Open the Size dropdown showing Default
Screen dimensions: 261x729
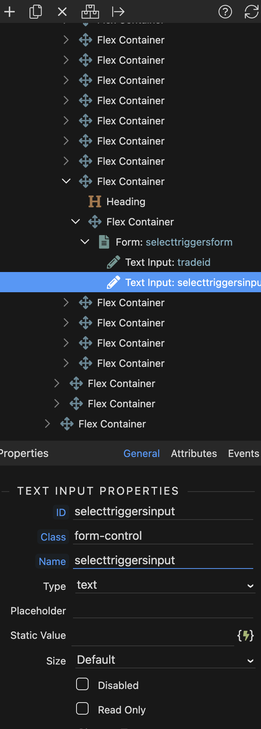165,660
